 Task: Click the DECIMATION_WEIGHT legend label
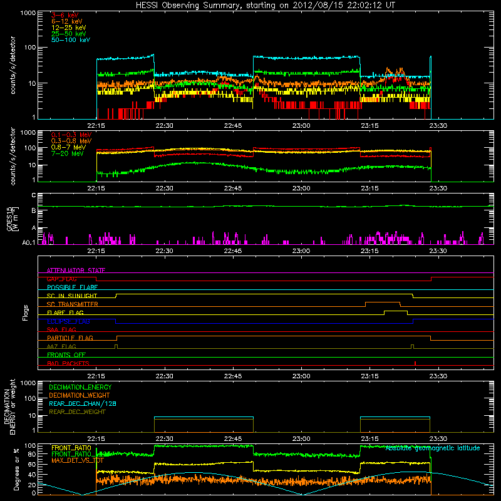coord(80,396)
